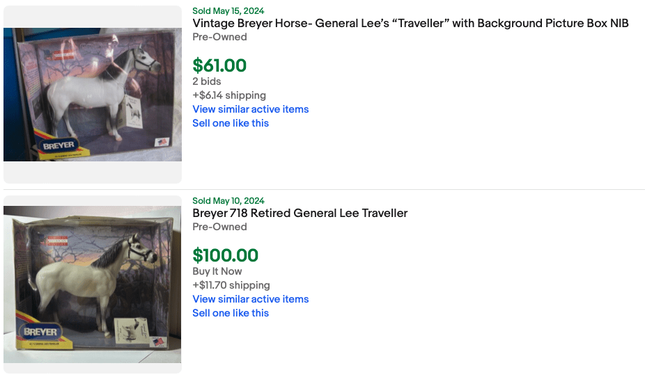Click the $100.00 sold price
Image resolution: width=645 pixels, height=377 pixels.
pyautogui.click(x=225, y=256)
